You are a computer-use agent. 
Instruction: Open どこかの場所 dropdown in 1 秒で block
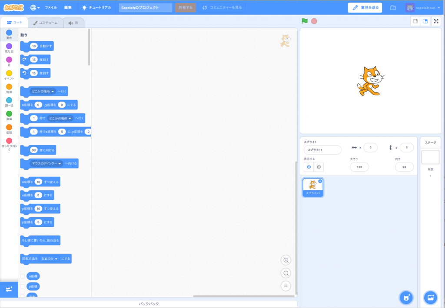[x=60, y=118]
